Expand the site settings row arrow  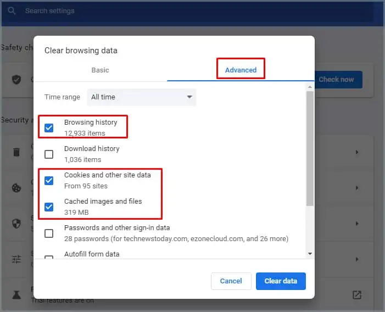[x=357, y=259]
